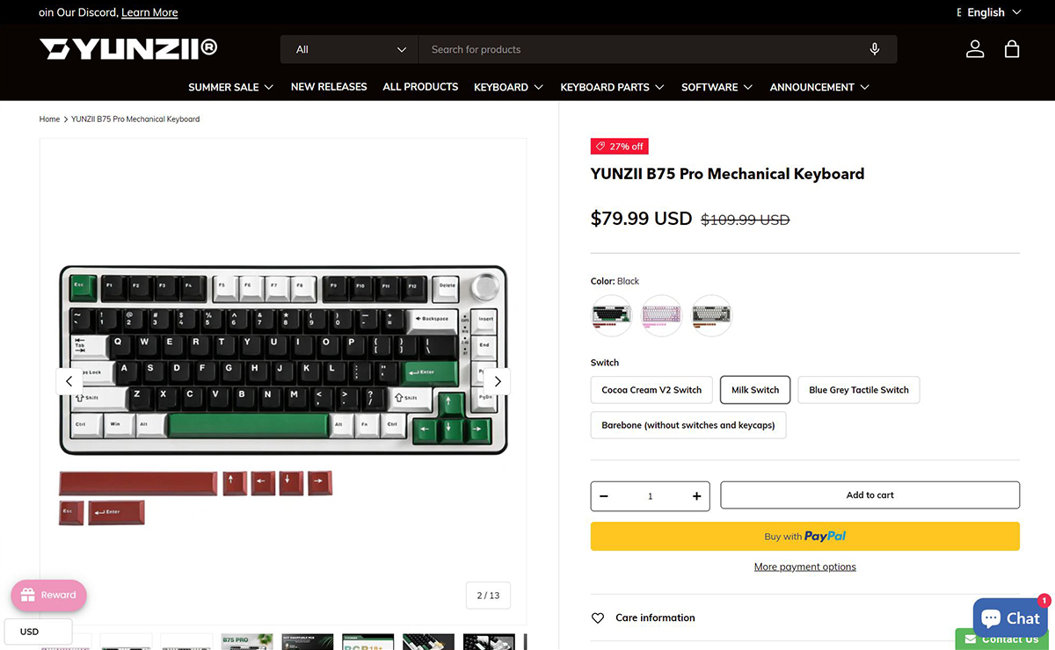The height and width of the screenshot is (650, 1055).
Task: Open the Shopify Chat widget
Action: tap(1010, 617)
